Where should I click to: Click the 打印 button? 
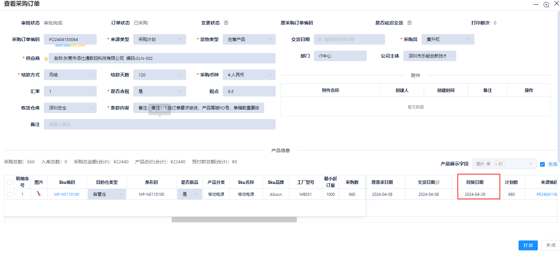point(528,245)
